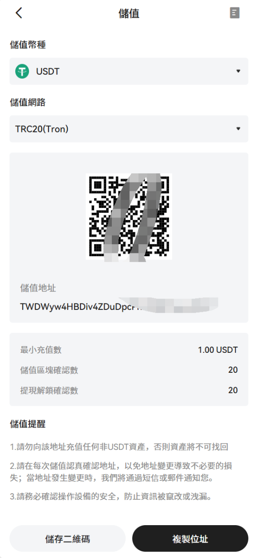The image size is (256, 558).
Task: Expand the USDT currency dropdown arrow
Action: click(x=238, y=71)
